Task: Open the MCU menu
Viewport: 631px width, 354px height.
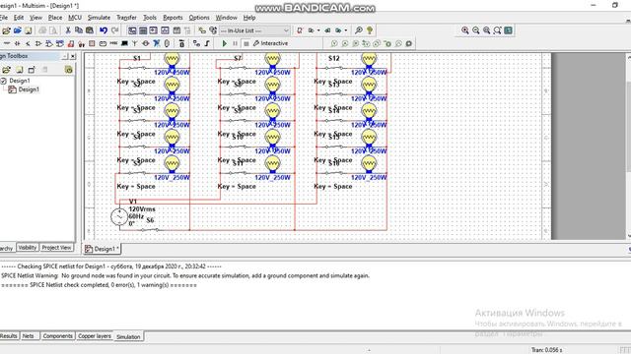Action: 75,18
